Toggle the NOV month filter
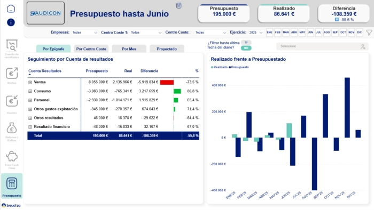This screenshot has height=210, width=374. point(352,33)
